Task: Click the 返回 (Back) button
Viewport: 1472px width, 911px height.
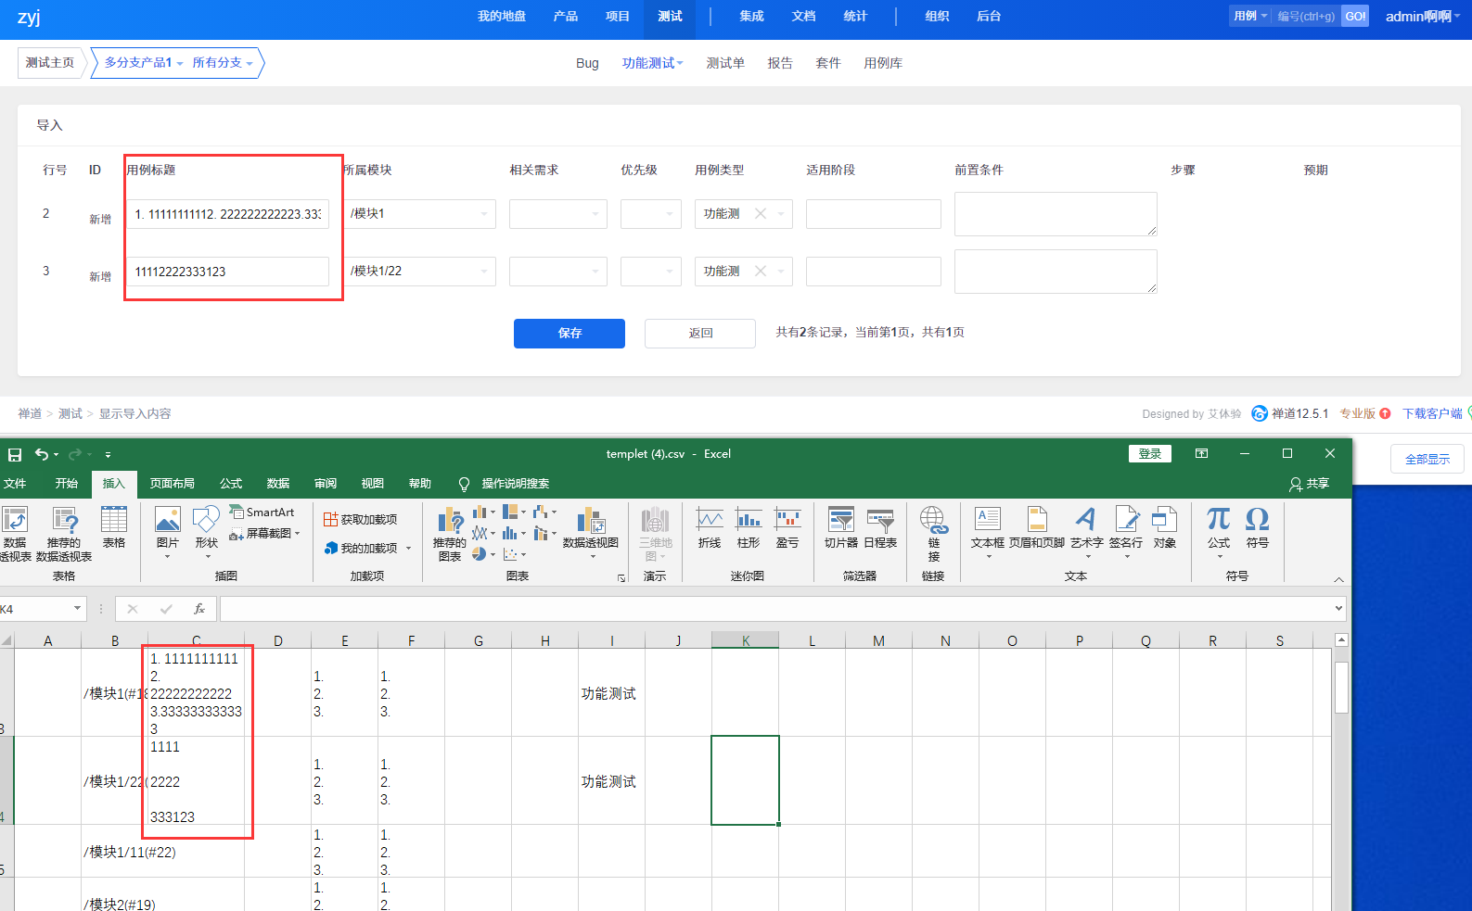Action: pyautogui.click(x=700, y=334)
